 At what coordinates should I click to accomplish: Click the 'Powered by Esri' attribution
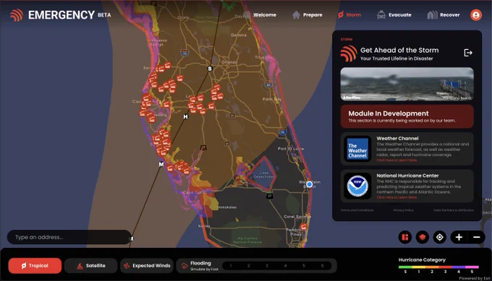pos(475,278)
